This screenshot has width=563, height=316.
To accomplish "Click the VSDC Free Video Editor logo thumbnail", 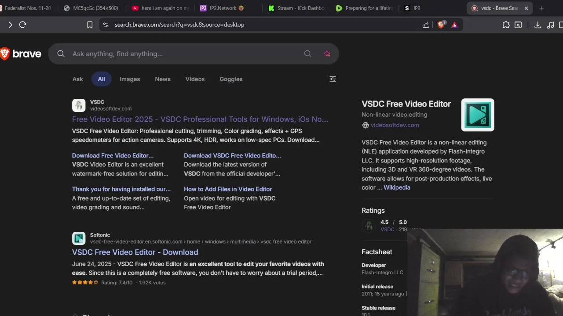I will pos(478,115).
